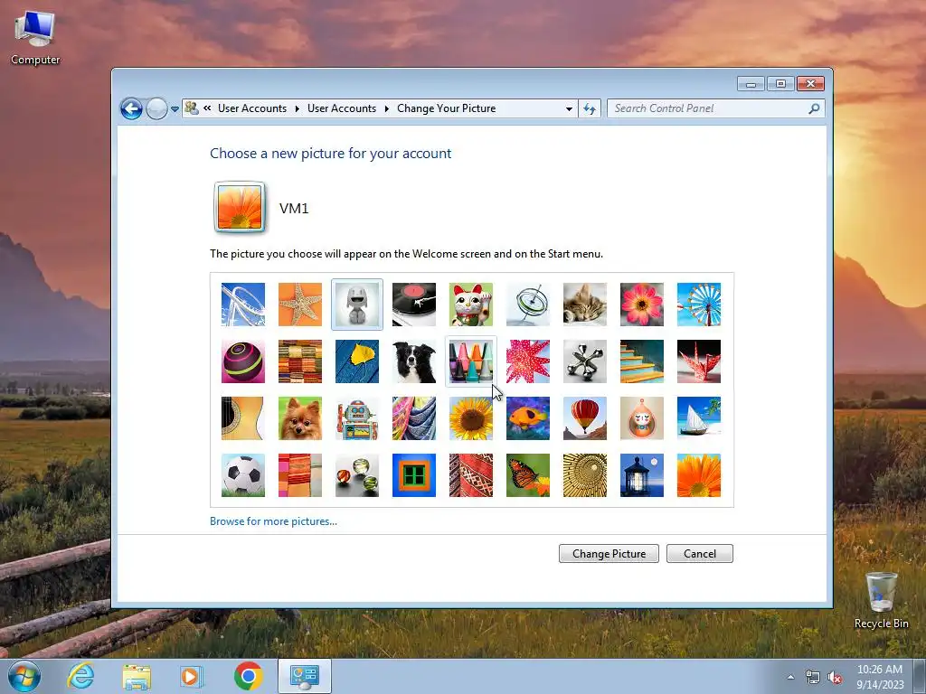
Task: Choose the purple striped ball picture
Action: tap(242, 361)
